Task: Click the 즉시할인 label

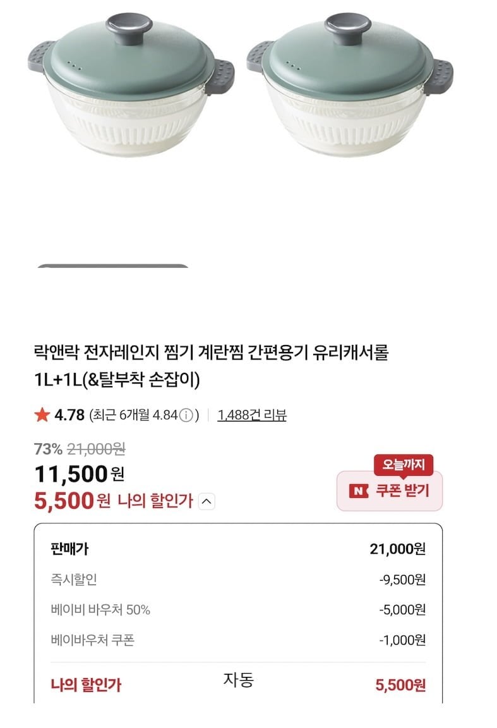Action: pos(74,579)
